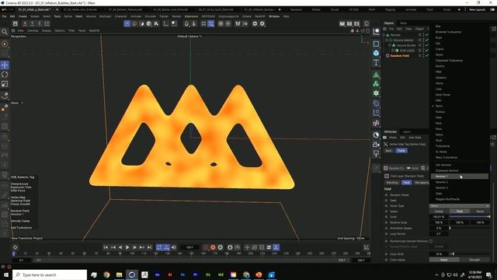497x280 pixels.
Task: Open the Blending tab of Field Layer
Action: coord(392,183)
